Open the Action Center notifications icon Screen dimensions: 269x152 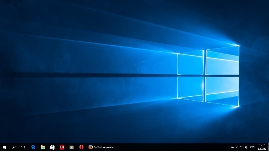pos(247,147)
